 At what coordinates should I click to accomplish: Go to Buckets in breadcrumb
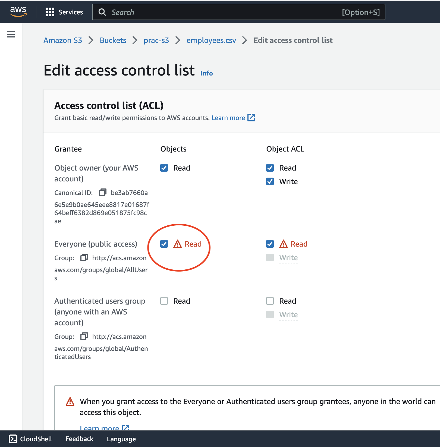(113, 40)
